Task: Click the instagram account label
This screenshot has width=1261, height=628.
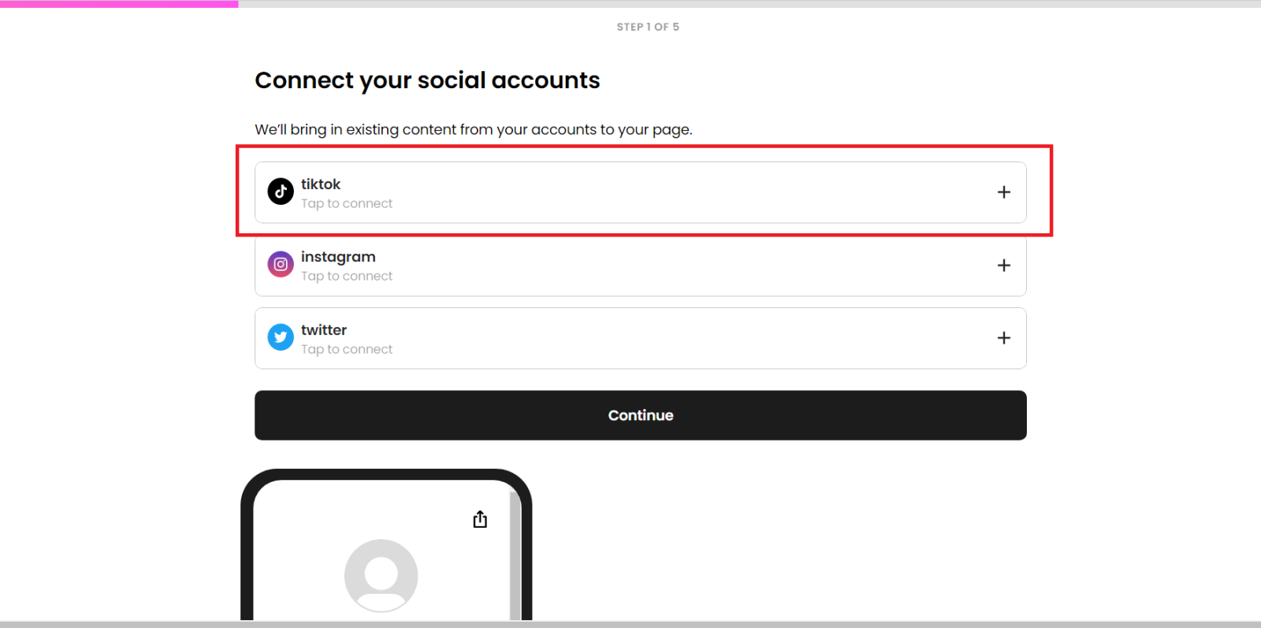Action: tap(338, 257)
